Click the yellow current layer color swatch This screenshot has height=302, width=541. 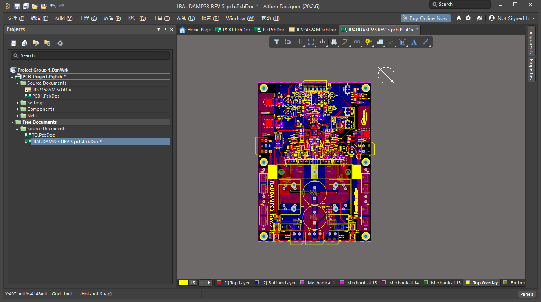[184, 283]
